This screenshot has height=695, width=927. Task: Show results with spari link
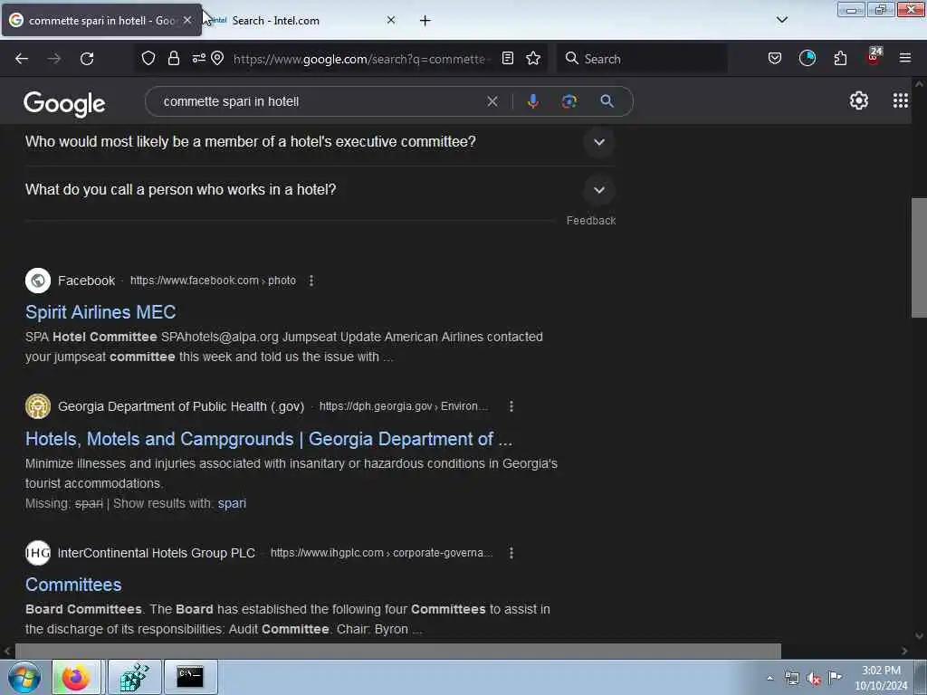[x=232, y=503]
